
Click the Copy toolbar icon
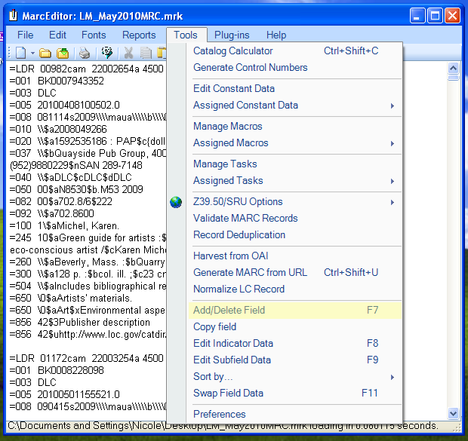[145, 53]
